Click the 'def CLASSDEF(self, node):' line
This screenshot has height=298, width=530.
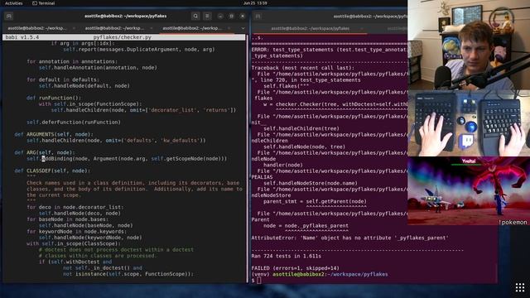click(x=52, y=171)
